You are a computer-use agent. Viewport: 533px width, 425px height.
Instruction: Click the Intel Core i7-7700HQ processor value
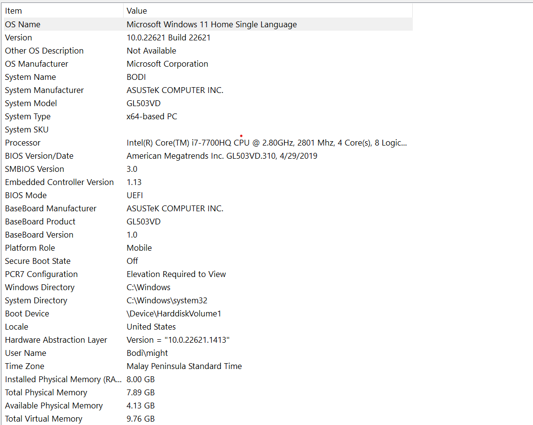click(x=267, y=143)
